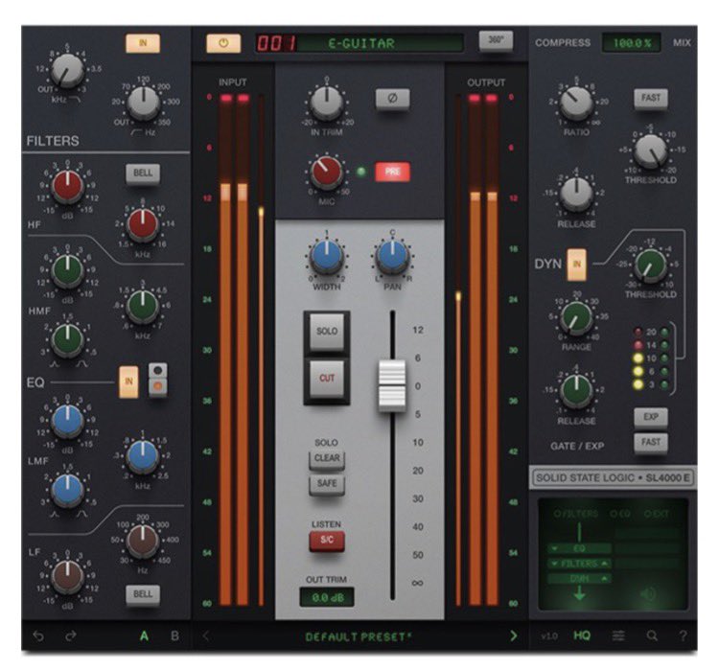
Task: Click the PAN blue knob
Action: pos(392,256)
